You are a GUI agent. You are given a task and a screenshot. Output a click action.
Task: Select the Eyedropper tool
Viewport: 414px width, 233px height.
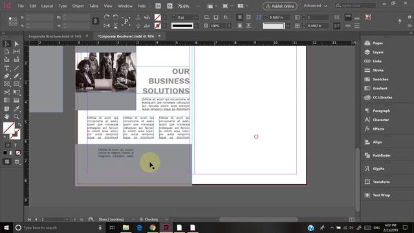point(16,109)
